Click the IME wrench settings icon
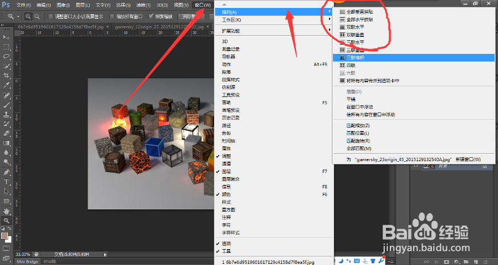 pos(381,261)
